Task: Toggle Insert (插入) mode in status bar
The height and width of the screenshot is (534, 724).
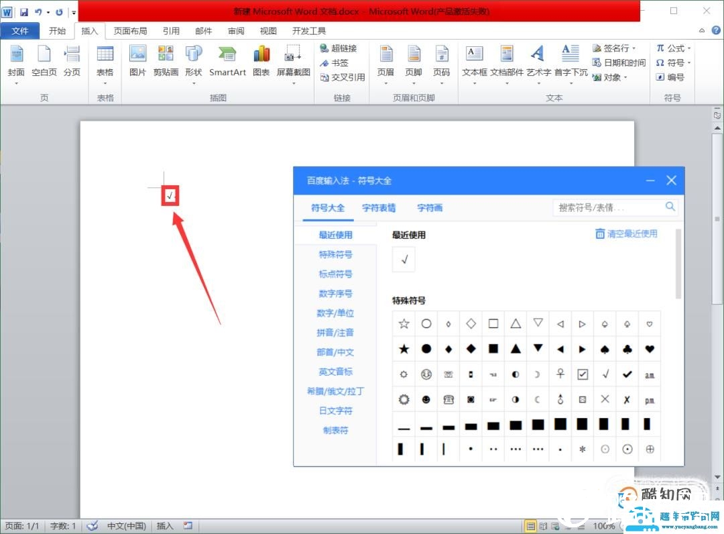Action: coord(165,526)
